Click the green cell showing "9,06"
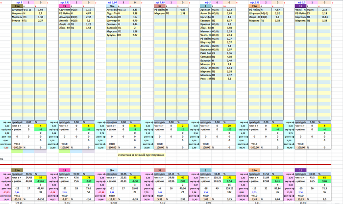This screenshot has width=343, height=204. click(x=324, y=181)
